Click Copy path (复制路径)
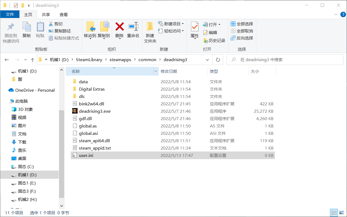Image resolution: width=347 pixels, height=217 pixels. pyautogui.click(x=60, y=31)
